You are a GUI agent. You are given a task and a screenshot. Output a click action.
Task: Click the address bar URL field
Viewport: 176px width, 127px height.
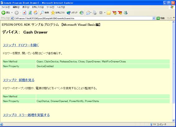click(83, 18)
